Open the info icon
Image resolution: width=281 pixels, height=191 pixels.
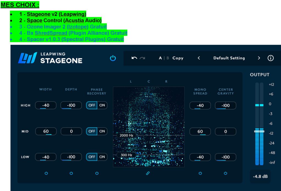271,58
